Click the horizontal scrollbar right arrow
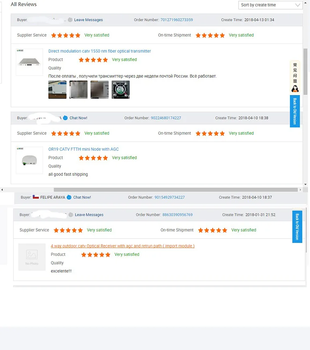 pos(300,190)
